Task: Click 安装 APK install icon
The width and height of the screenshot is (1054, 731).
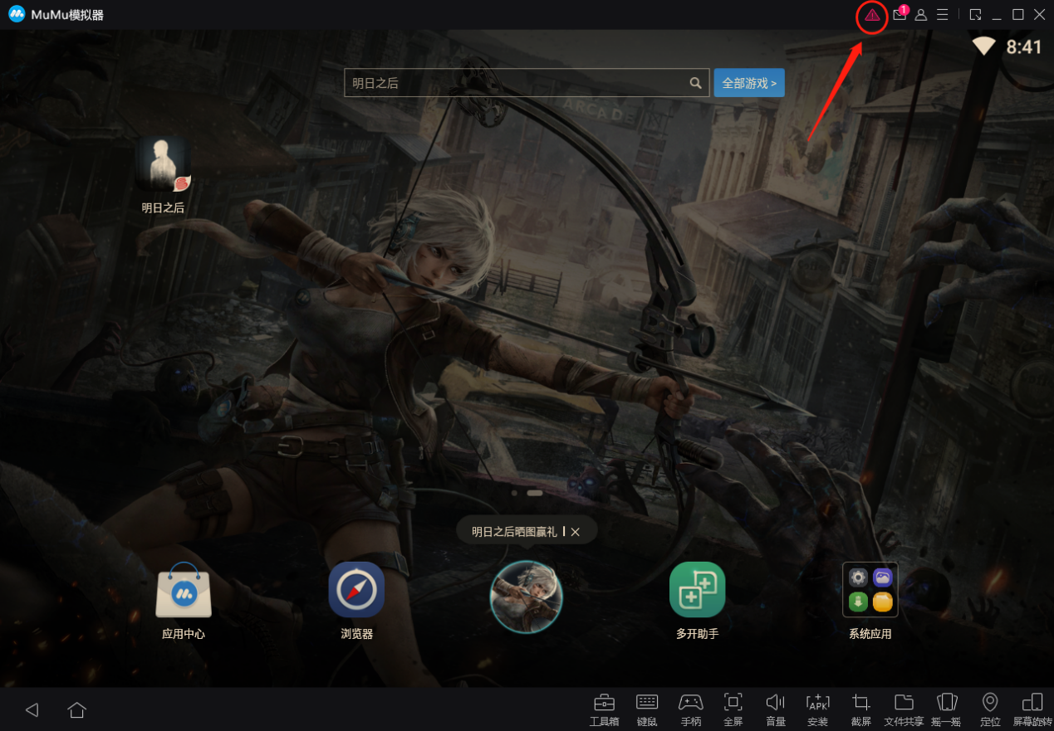Action: (818, 709)
